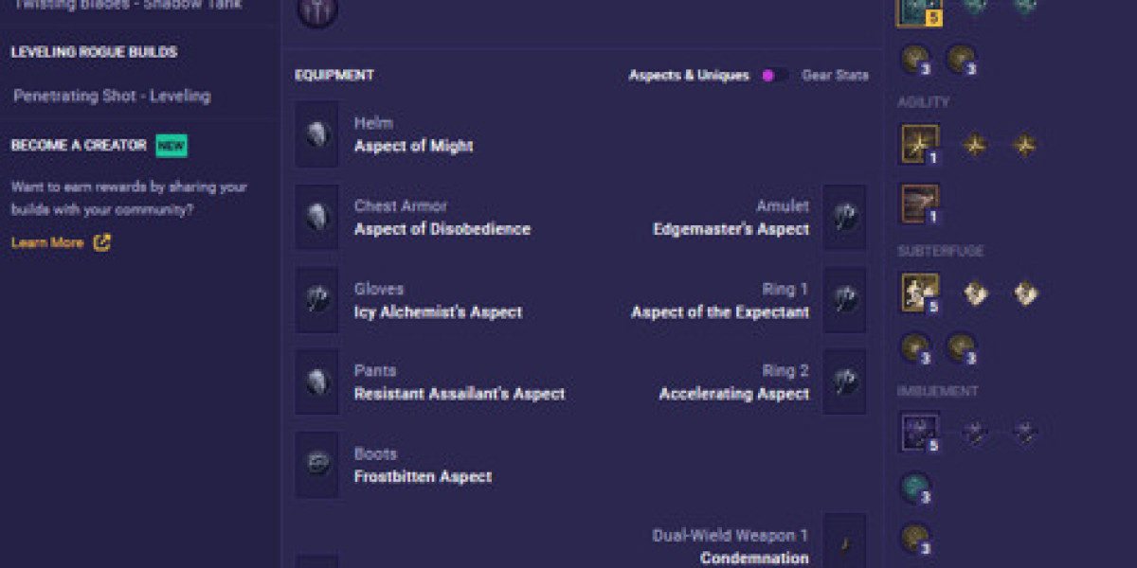Open the Pants slot icon
Image resolution: width=1137 pixels, height=568 pixels.
[x=316, y=382]
